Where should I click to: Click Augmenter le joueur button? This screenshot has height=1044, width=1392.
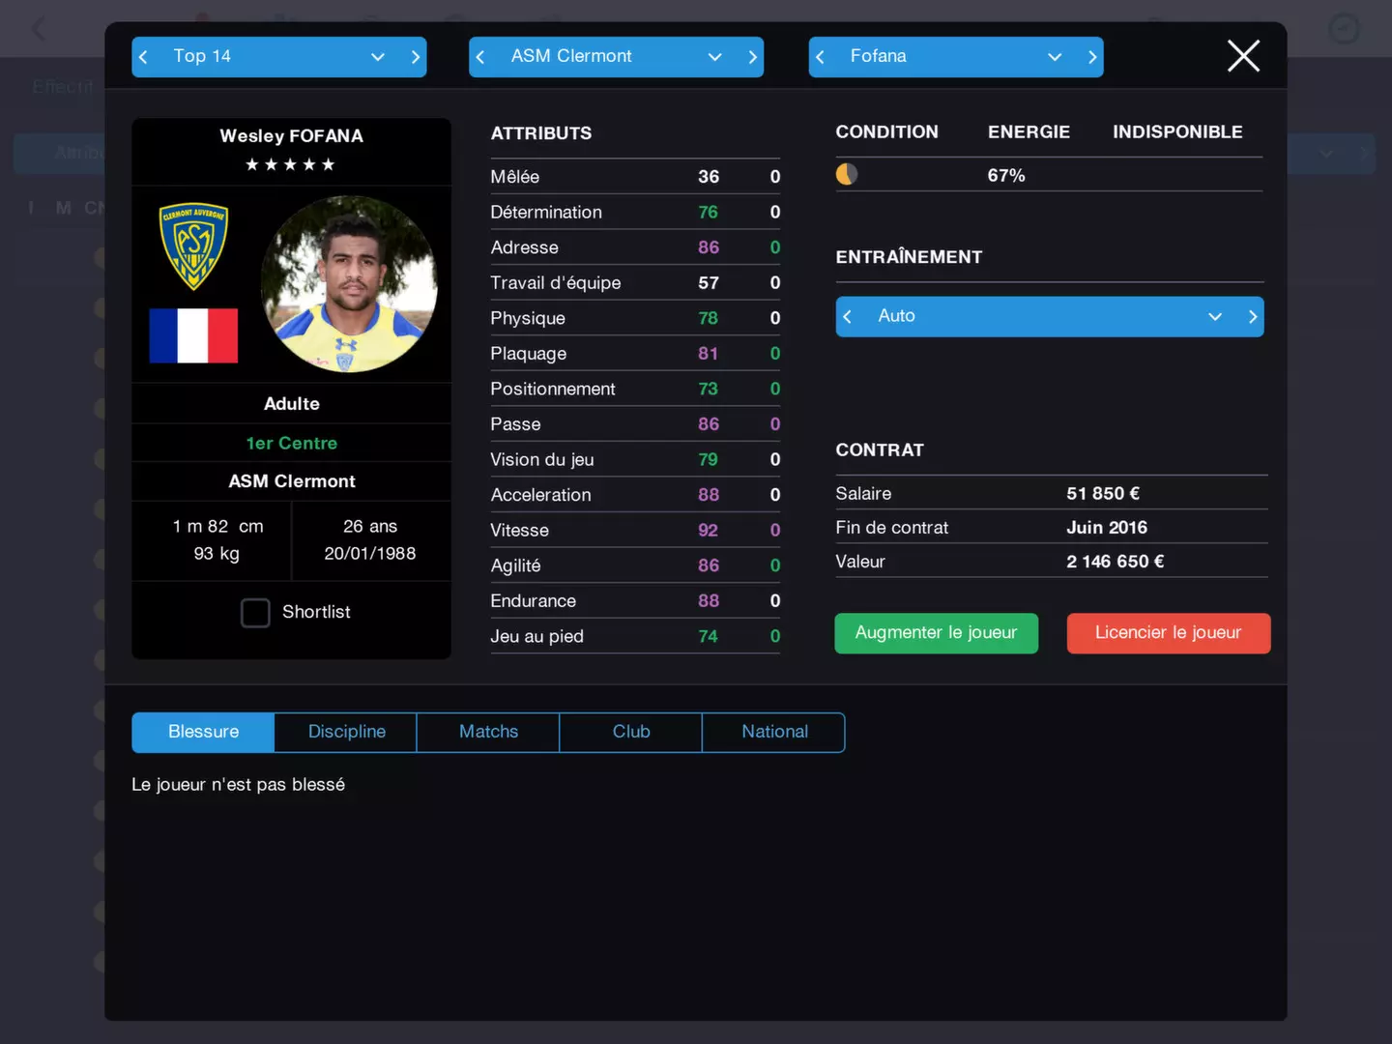tap(937, 633)
